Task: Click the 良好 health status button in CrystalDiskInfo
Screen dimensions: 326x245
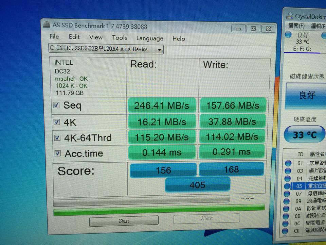Action: click(x=306, y=95)
